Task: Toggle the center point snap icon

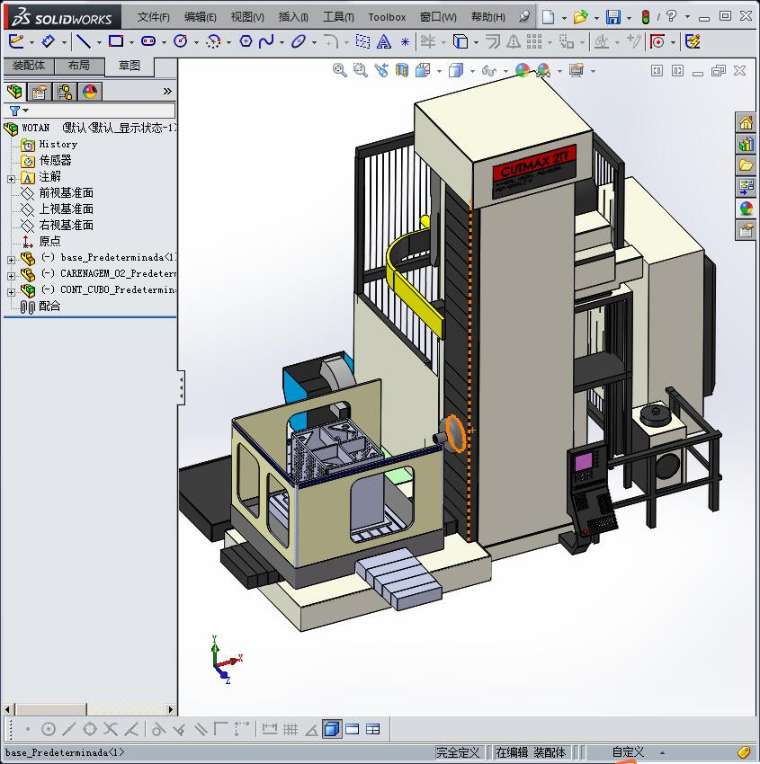Action: (49, 730)
